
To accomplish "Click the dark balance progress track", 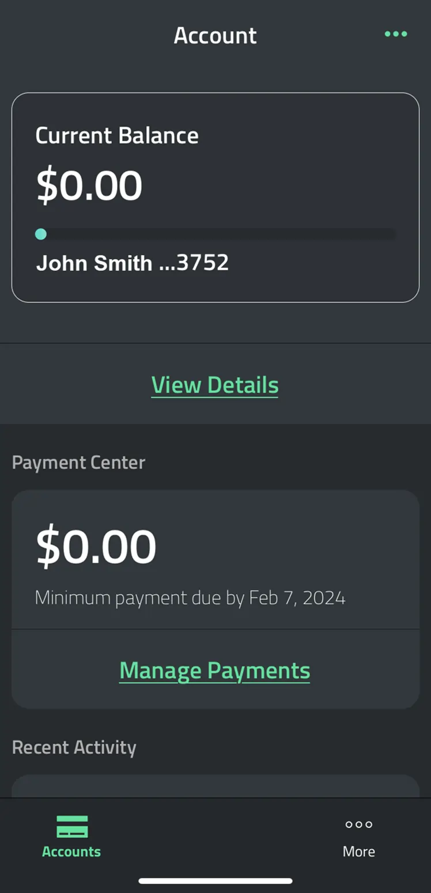I will tap(219, 234).
